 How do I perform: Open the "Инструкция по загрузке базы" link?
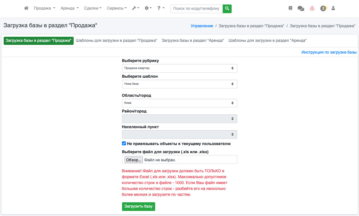[x=329, y=52]
